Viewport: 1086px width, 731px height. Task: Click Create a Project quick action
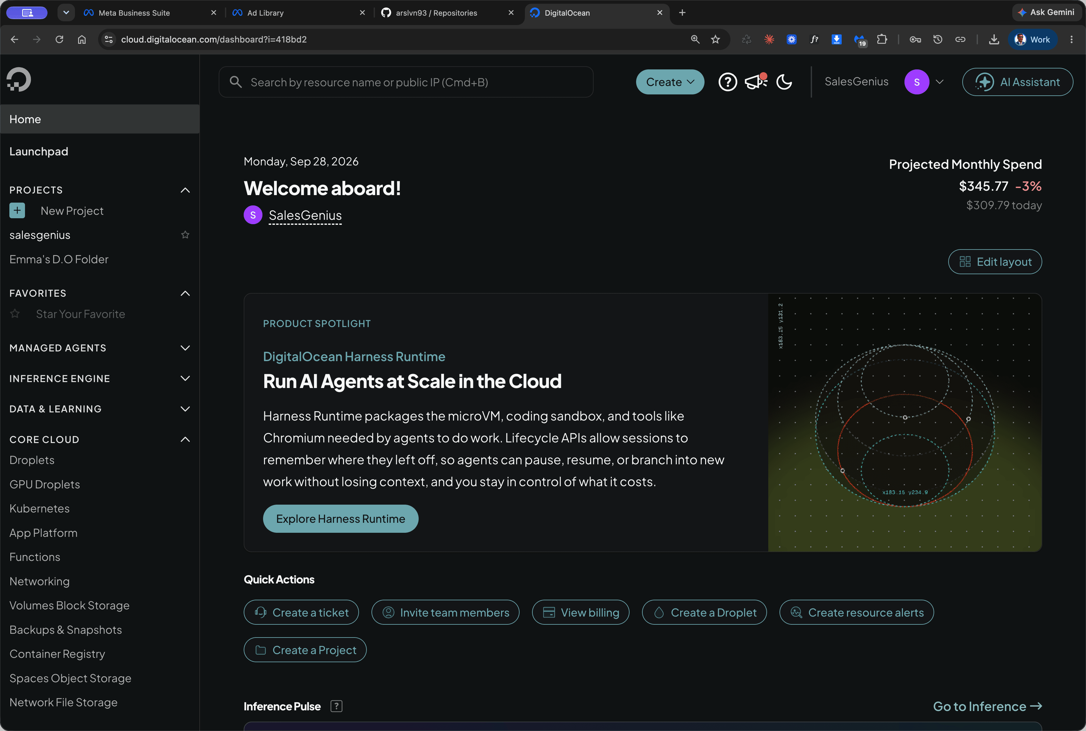pos(305,650)
